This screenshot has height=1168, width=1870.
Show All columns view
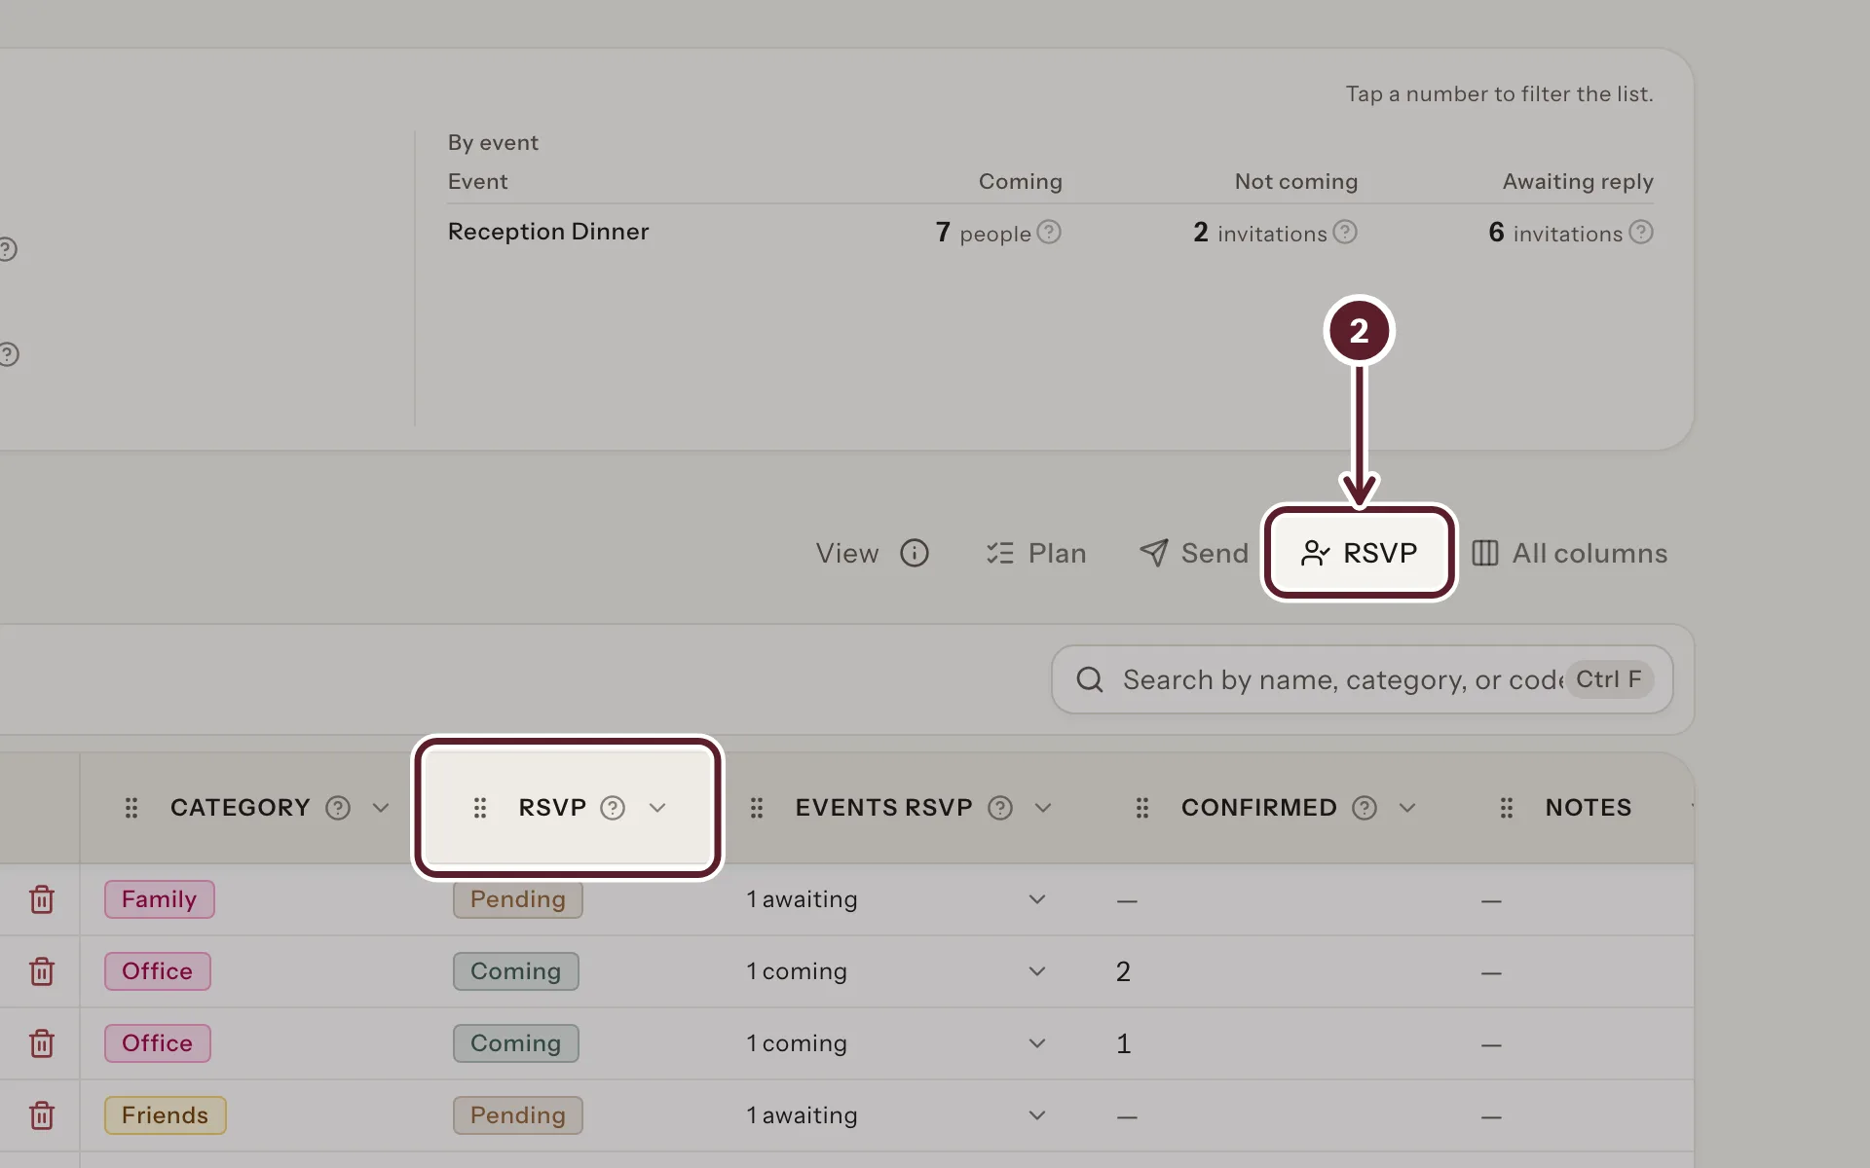point(1569,553)
